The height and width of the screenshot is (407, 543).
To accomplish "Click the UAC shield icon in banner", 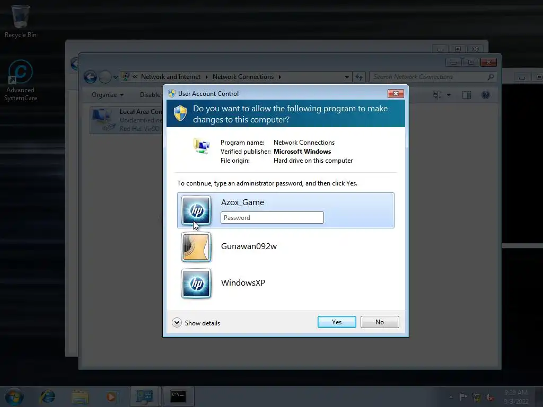I will [180, 113].
